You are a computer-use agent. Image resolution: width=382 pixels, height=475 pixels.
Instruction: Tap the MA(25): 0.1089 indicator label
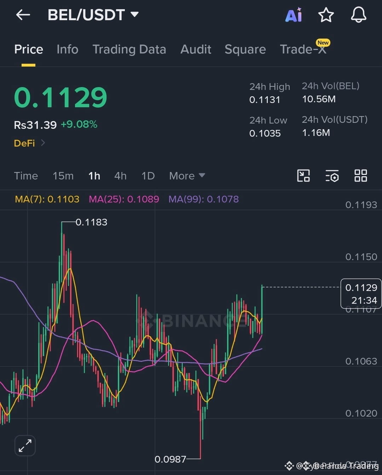[124, 199]
